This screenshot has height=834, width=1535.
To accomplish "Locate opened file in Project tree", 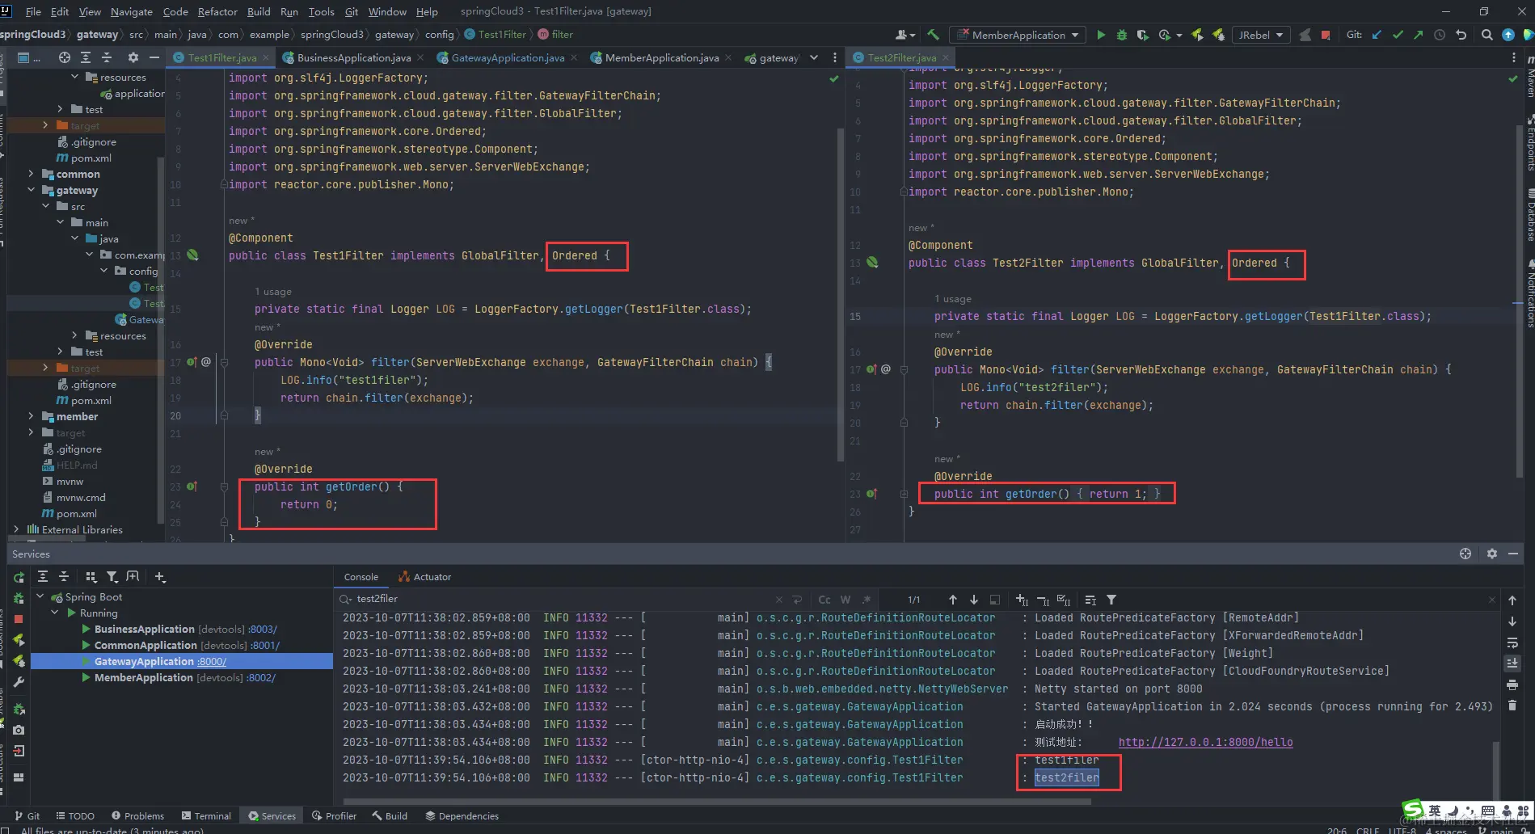I will click(x=64, y=57).
